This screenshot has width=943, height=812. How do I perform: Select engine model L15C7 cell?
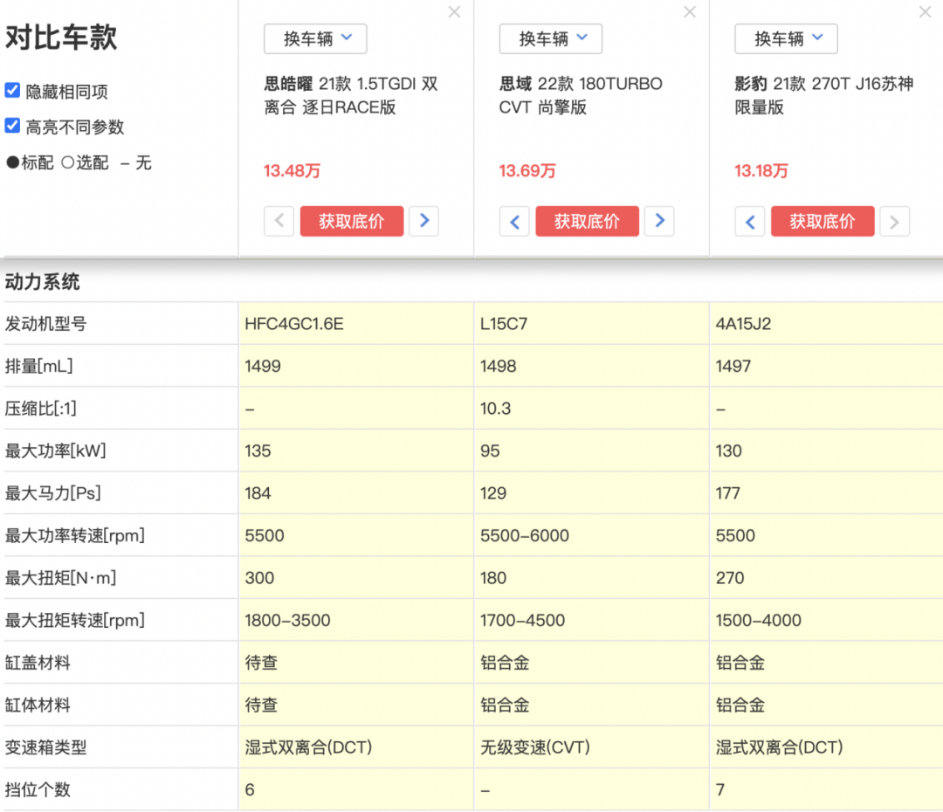coord(592,324)
